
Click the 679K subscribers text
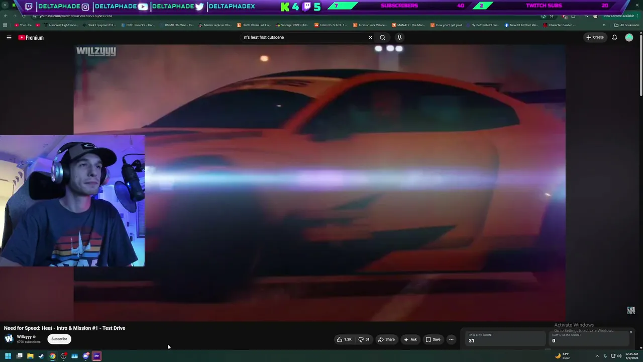coord(29,342)
